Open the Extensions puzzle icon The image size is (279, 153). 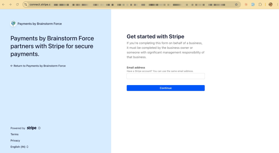pos(260,4)
